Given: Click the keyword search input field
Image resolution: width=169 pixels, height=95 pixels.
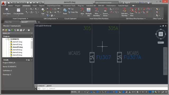Looking at the screenshot, I should tap(107, 3).
